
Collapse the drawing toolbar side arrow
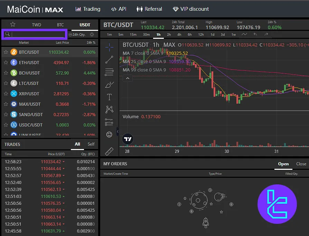[118, 131]
